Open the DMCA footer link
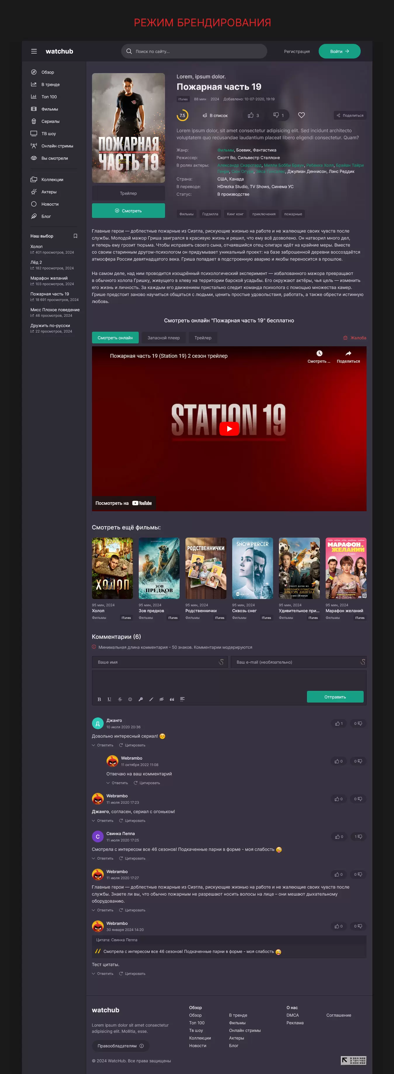 pos(292,1015)
